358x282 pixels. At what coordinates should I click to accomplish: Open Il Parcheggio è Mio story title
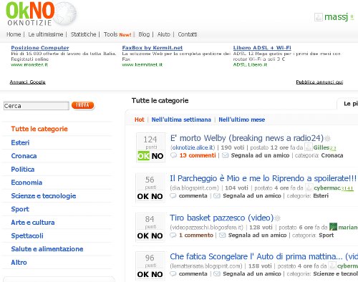263,178
